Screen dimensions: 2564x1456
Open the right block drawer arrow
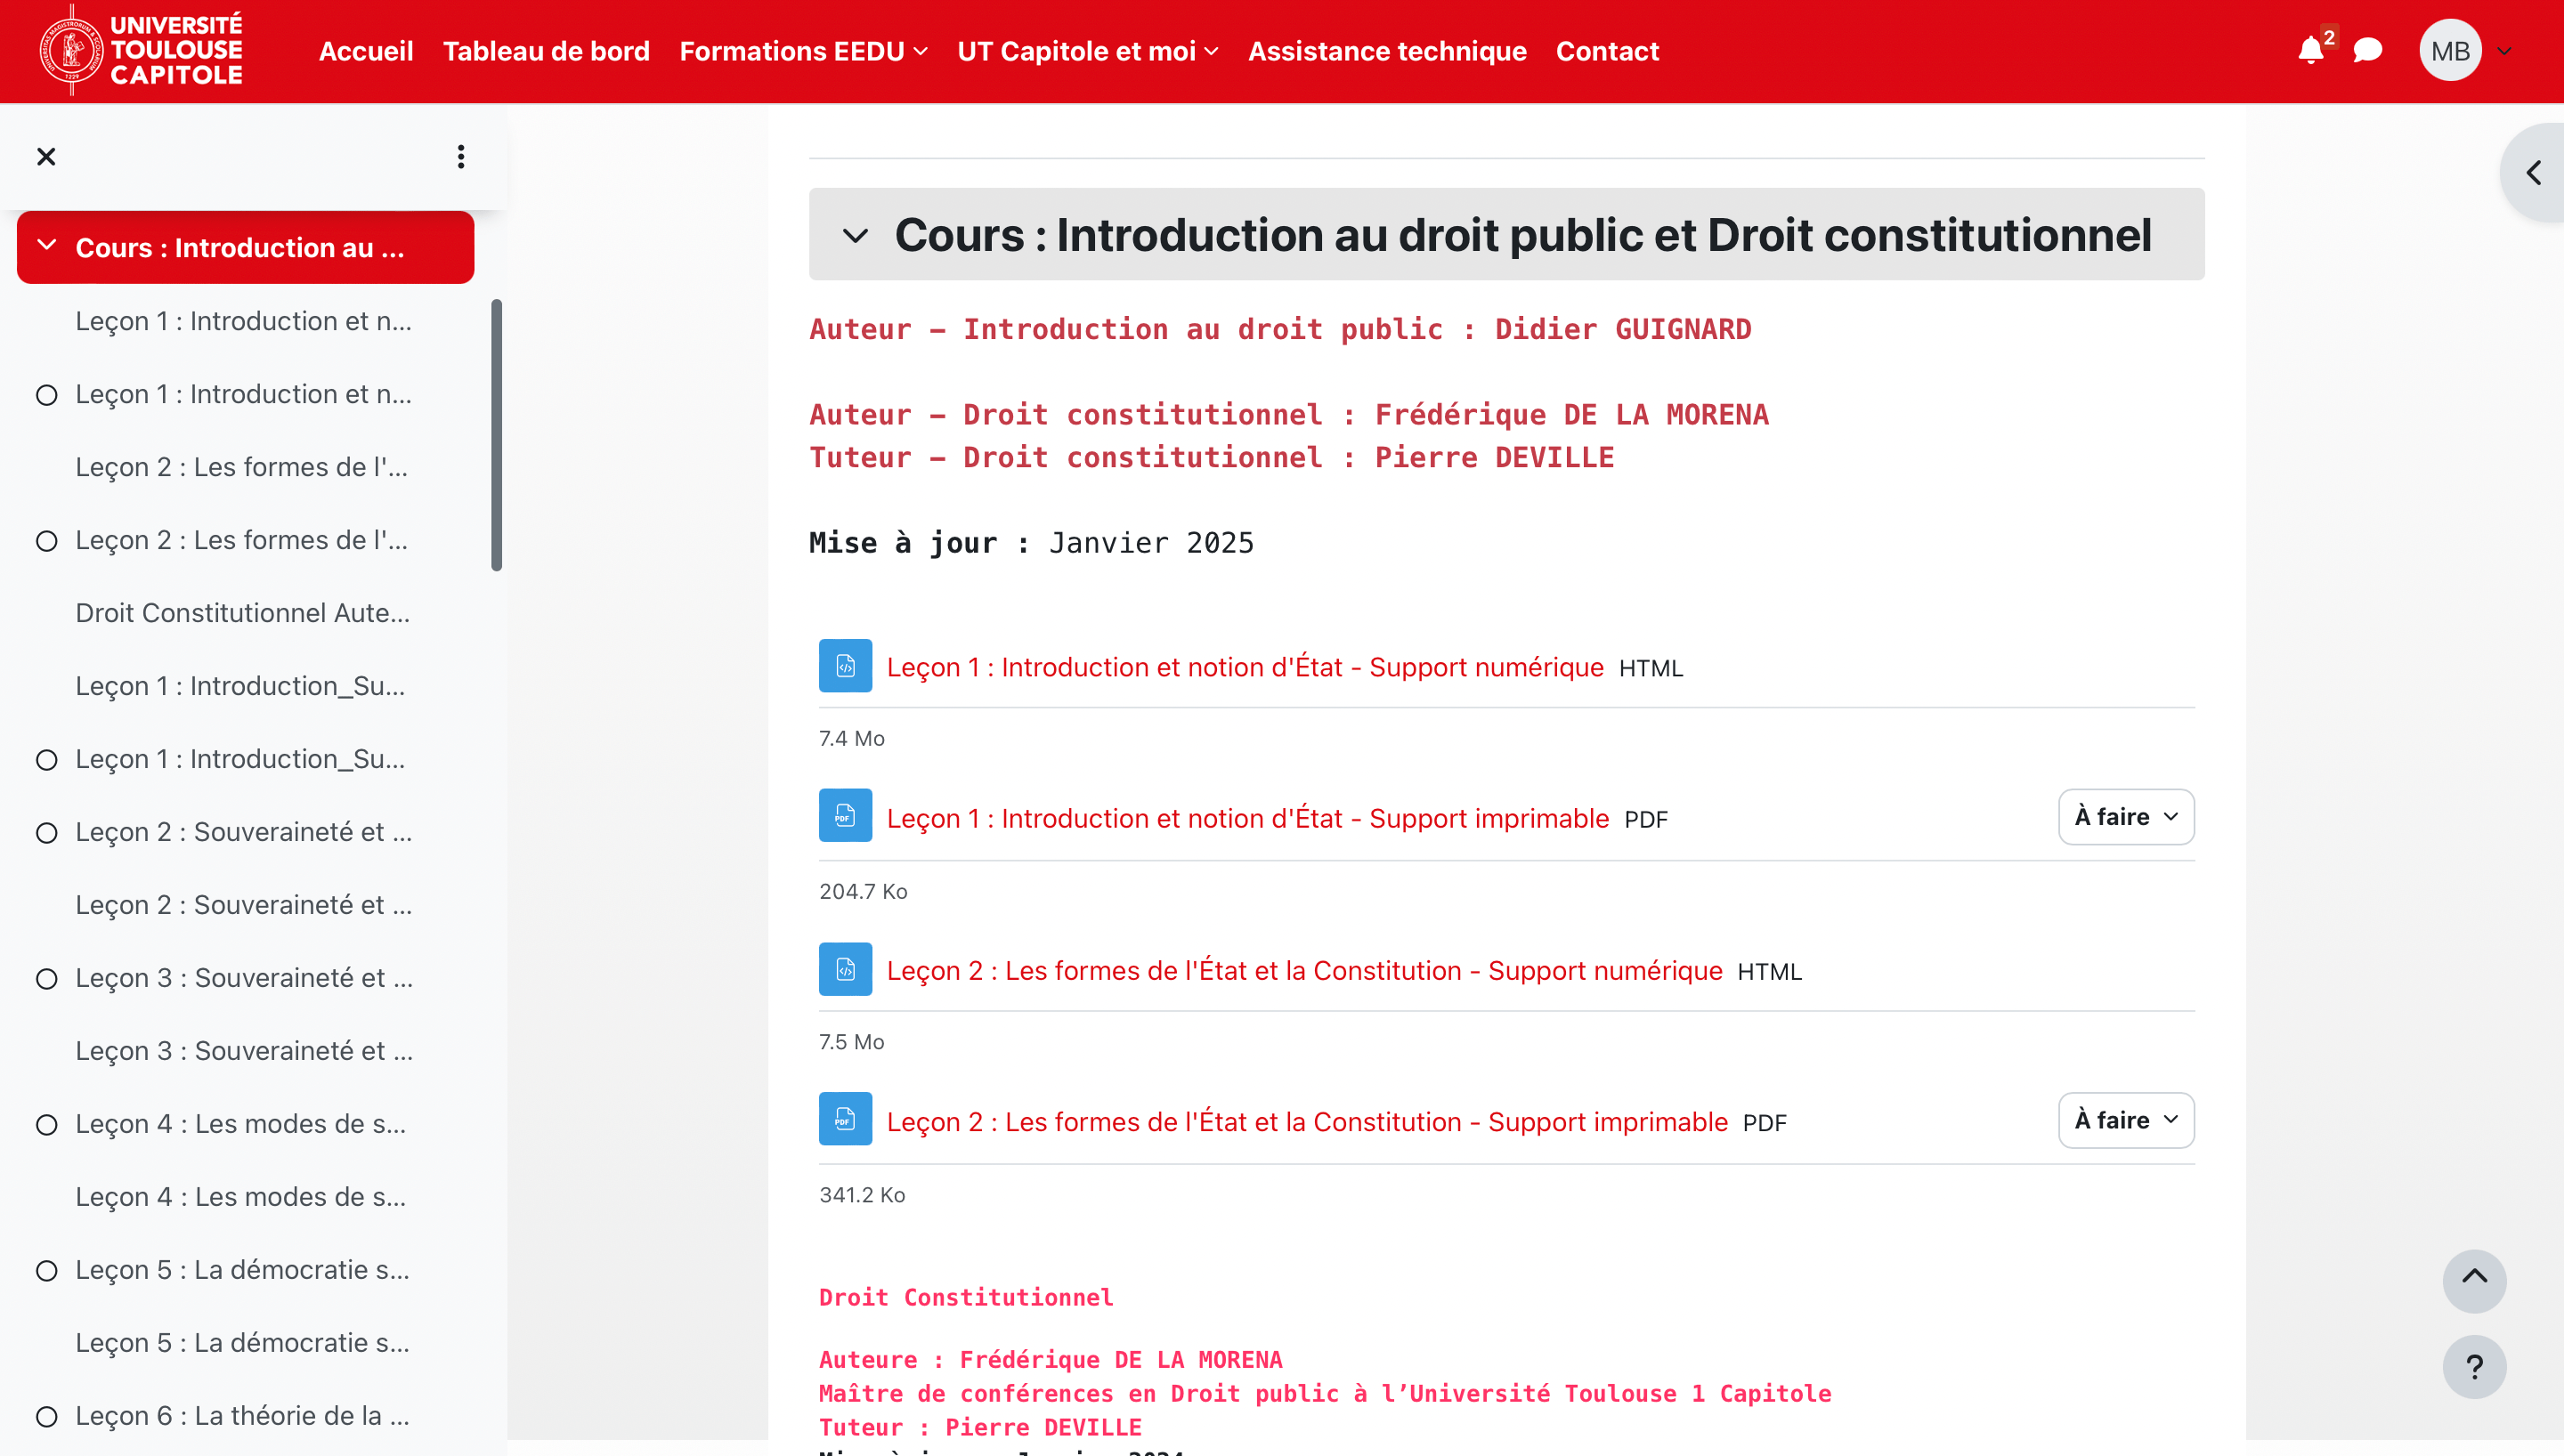pyautogui.click(x=2533, y=173)
